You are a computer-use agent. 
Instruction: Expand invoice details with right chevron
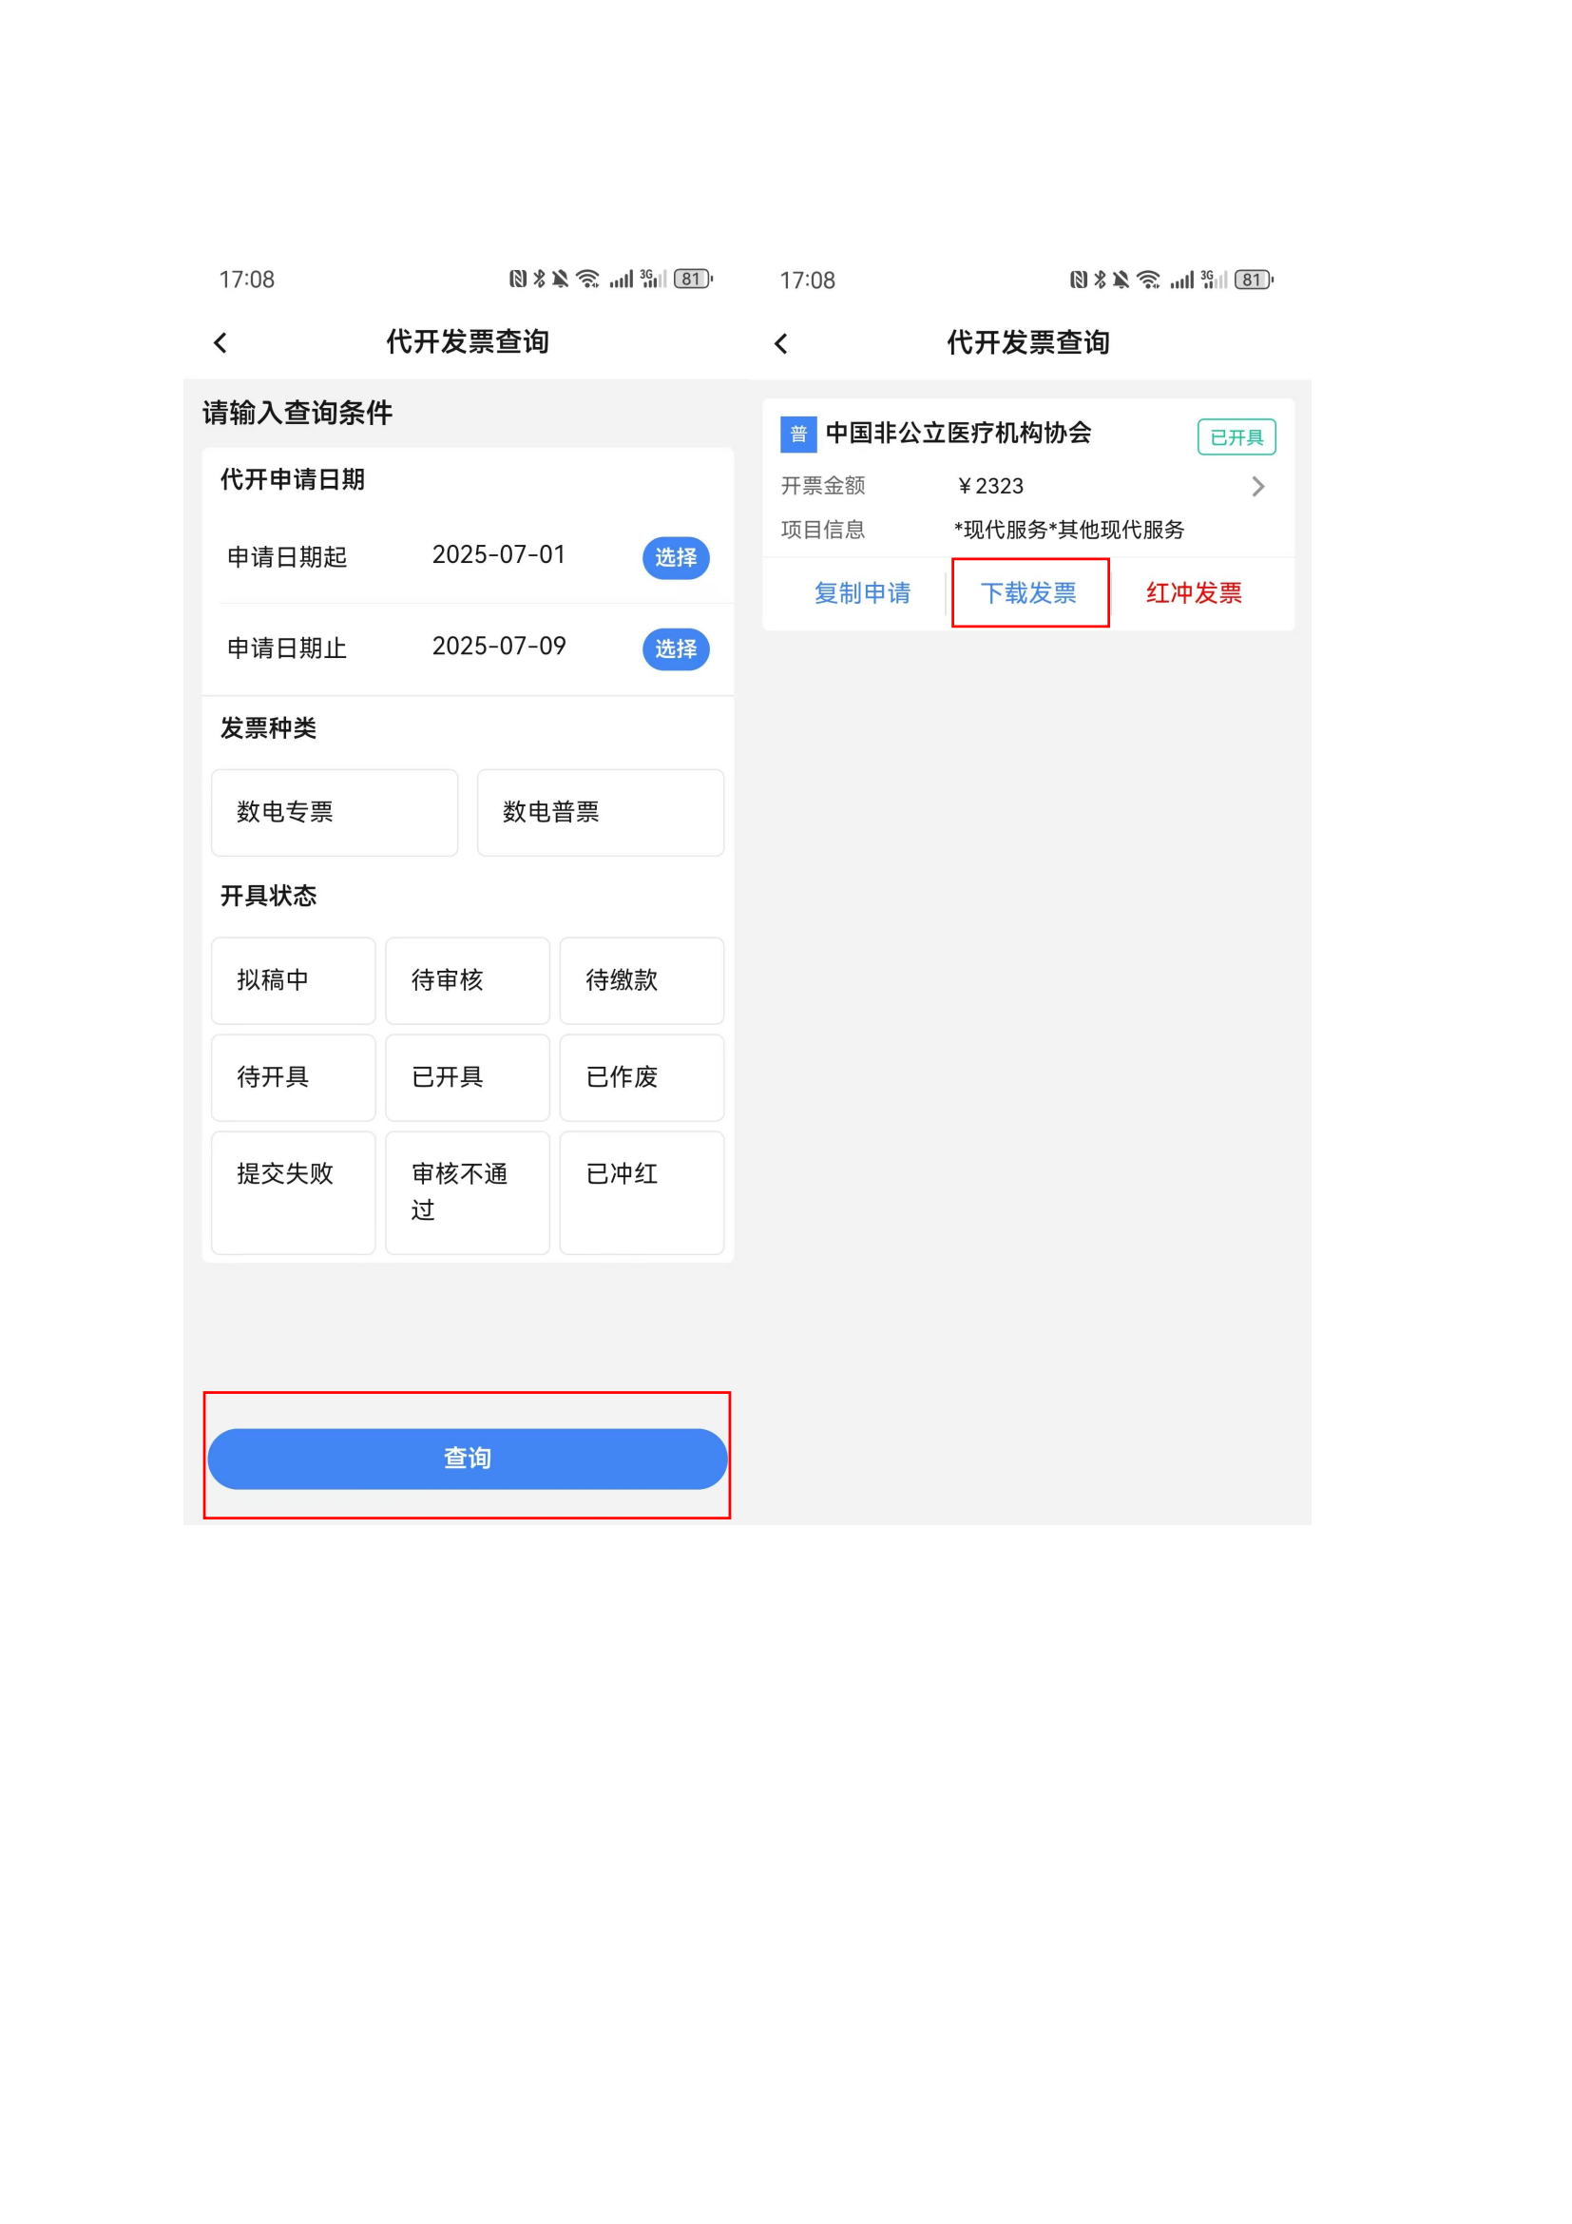coord(1256,486)
